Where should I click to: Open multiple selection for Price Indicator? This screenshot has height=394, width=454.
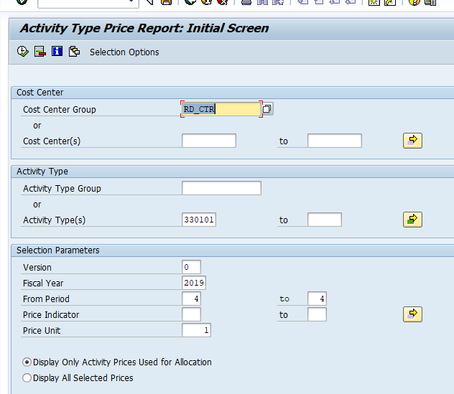click(x=412, y=314)
